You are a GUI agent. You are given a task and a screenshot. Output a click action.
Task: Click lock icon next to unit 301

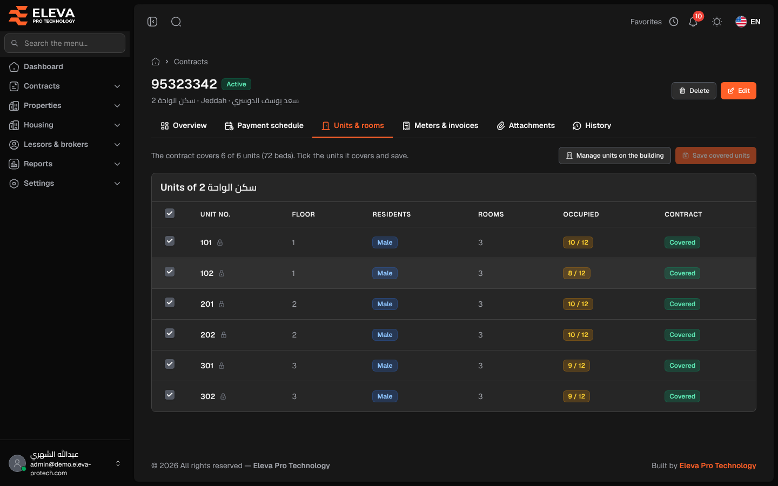(x=222, y=366)
